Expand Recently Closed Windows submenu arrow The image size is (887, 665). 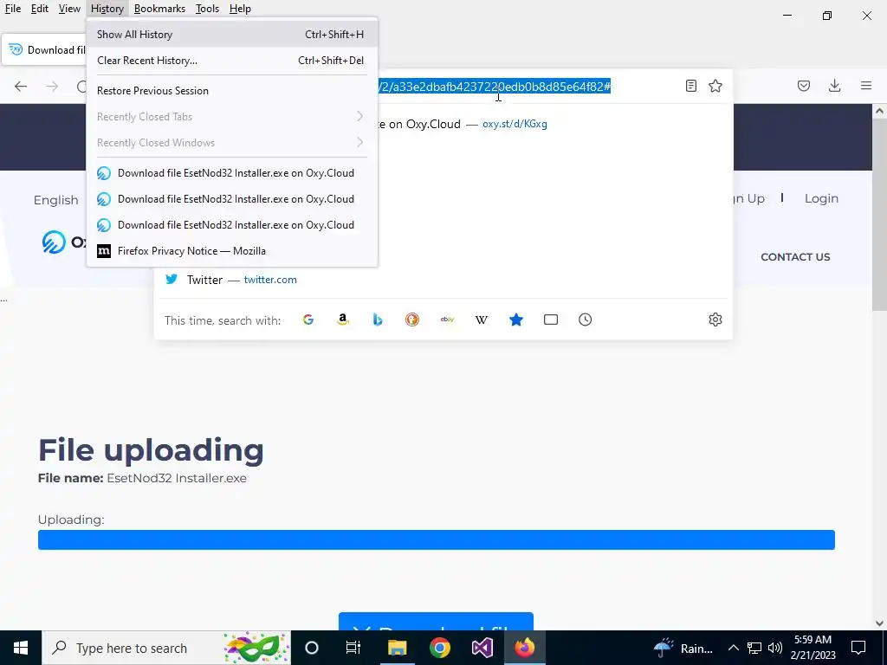pos(359,142)
